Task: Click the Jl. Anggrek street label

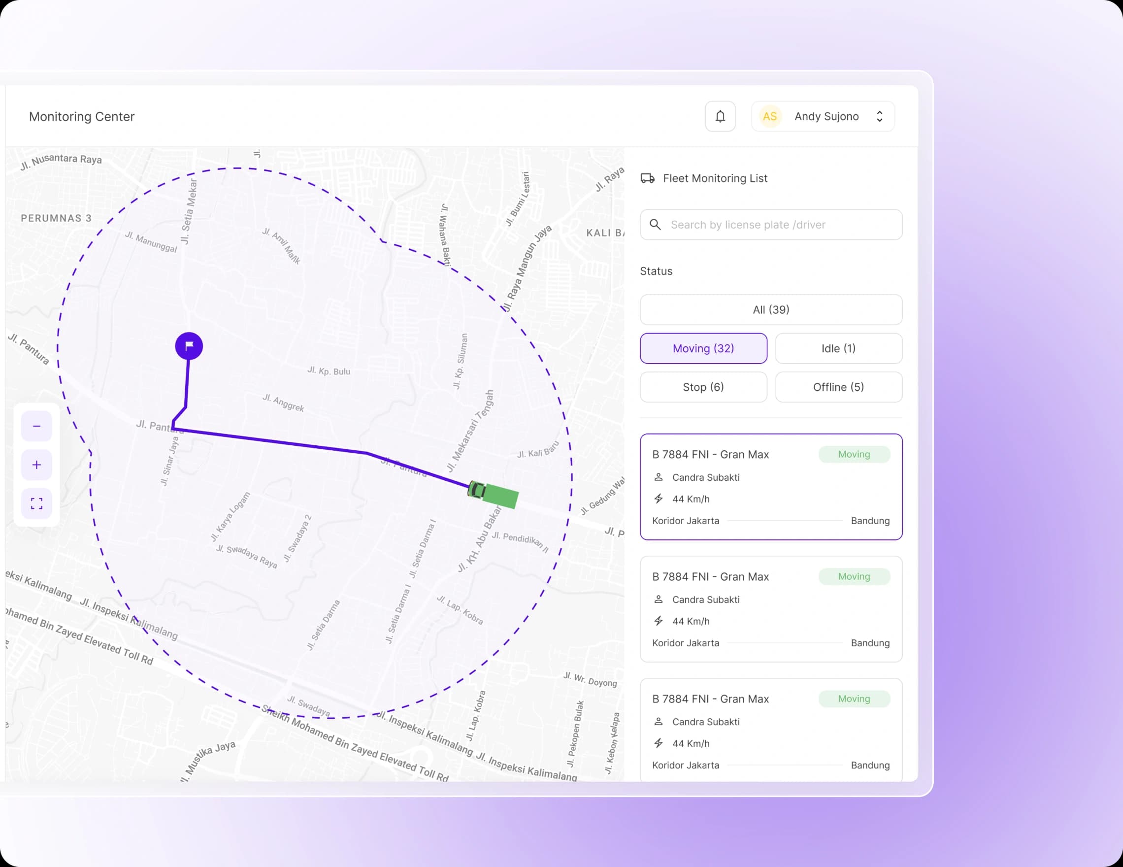Action: pos(283,403)
